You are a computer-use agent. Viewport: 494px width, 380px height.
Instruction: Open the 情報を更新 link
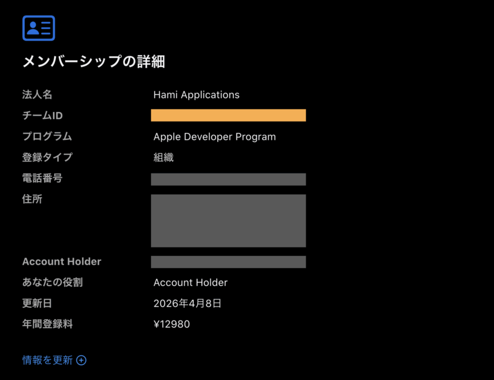(x=54, y=360)
